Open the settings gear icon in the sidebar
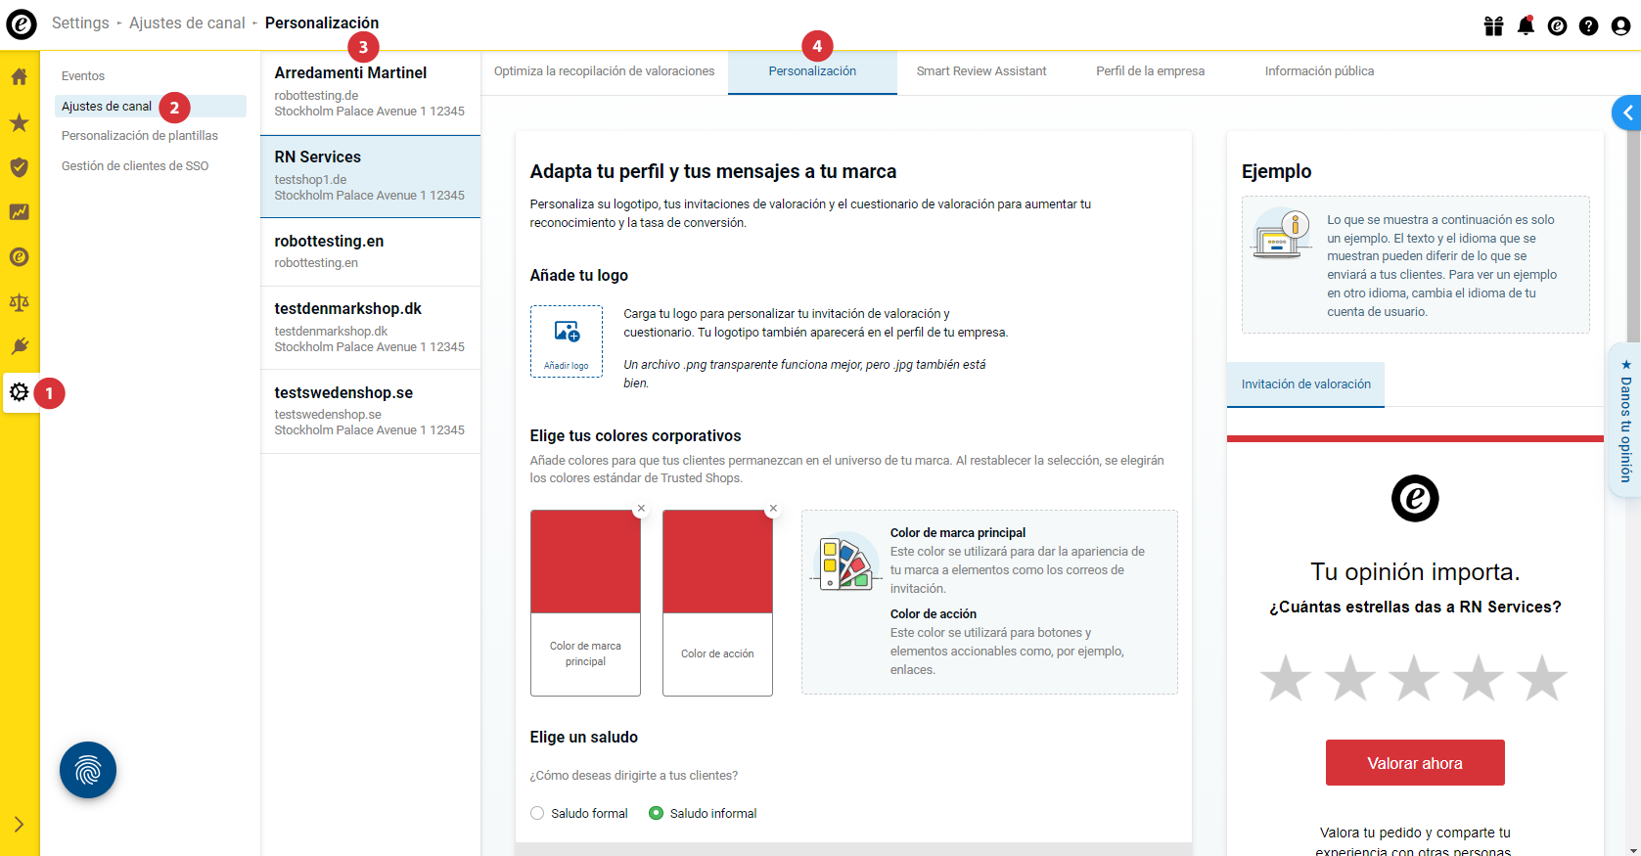The width and height of the screenshot is (1641, 856). pyautogui.click(x=19, y=392)
